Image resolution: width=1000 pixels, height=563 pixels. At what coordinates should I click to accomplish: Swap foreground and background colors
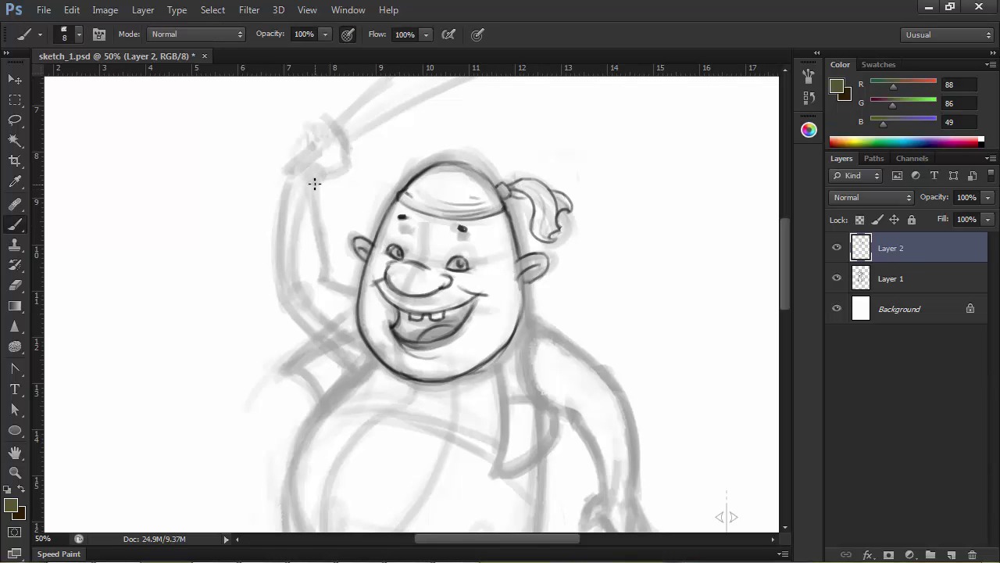pyautogui.click(x=21, y=489)
